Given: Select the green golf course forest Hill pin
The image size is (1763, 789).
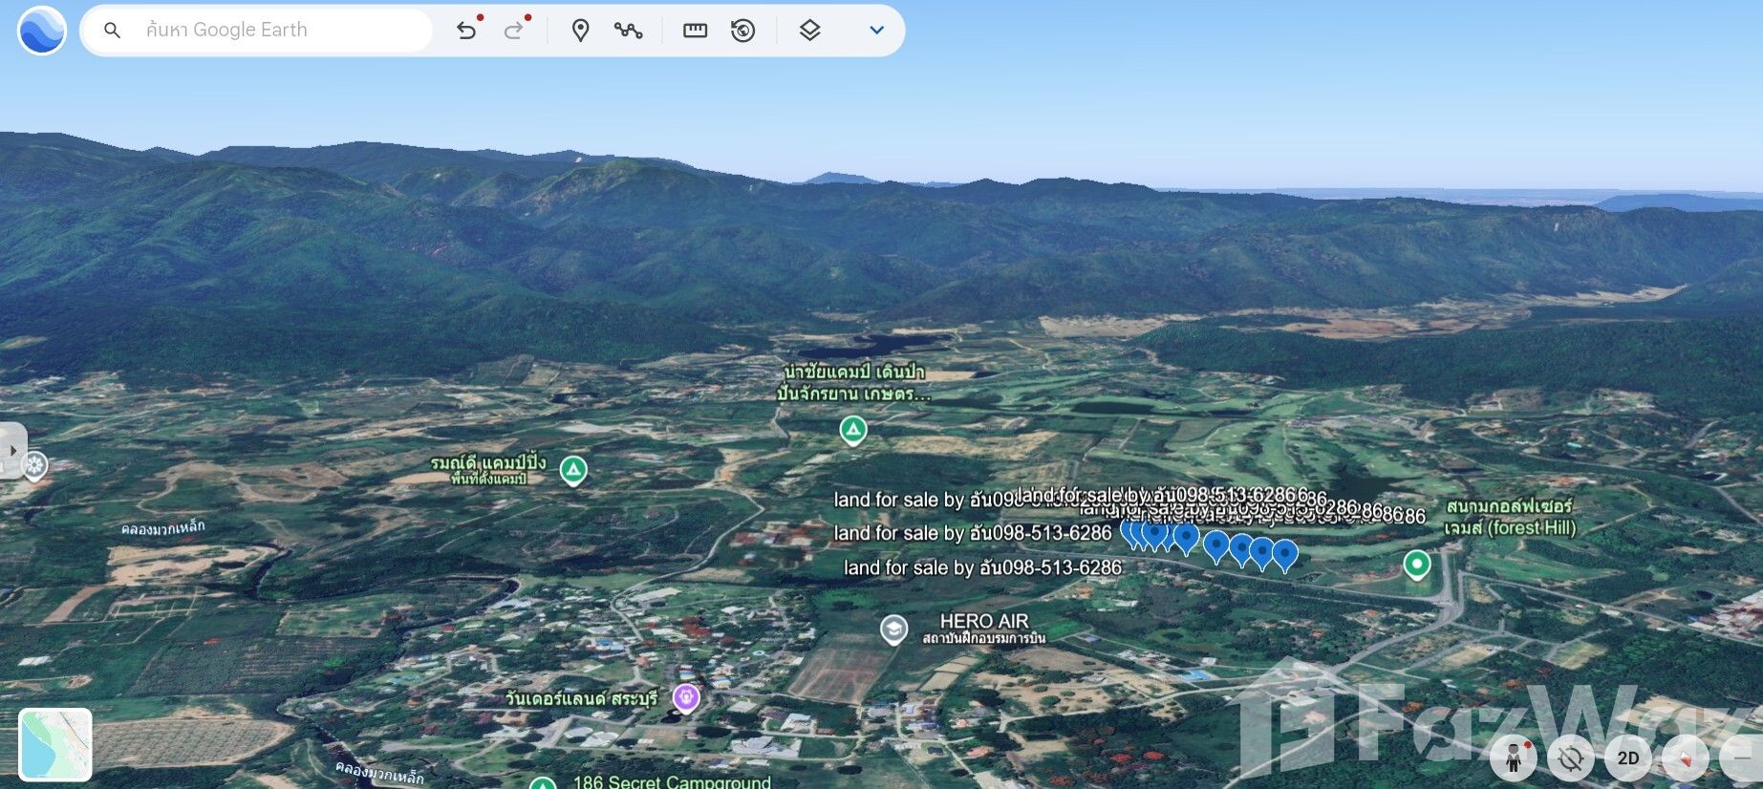Looking at the screenshot, I should (x=1416, y=565).
